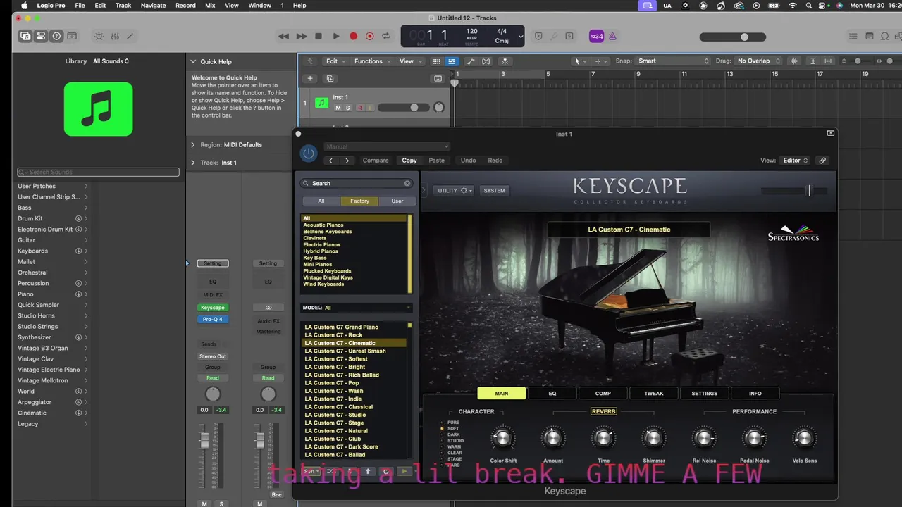This screenshot has width=902, height=507.
Task: Record-enable track Inst 1 with R button
Action: tap(359, 108)
